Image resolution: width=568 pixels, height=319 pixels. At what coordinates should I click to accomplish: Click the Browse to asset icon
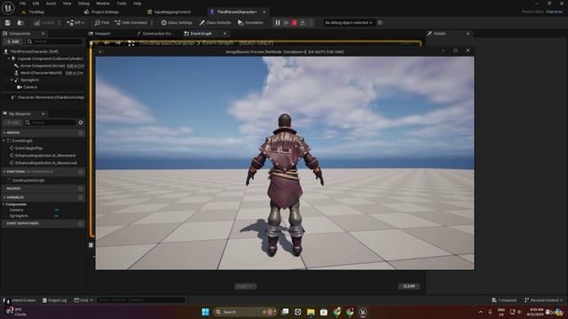coord(20,23)
